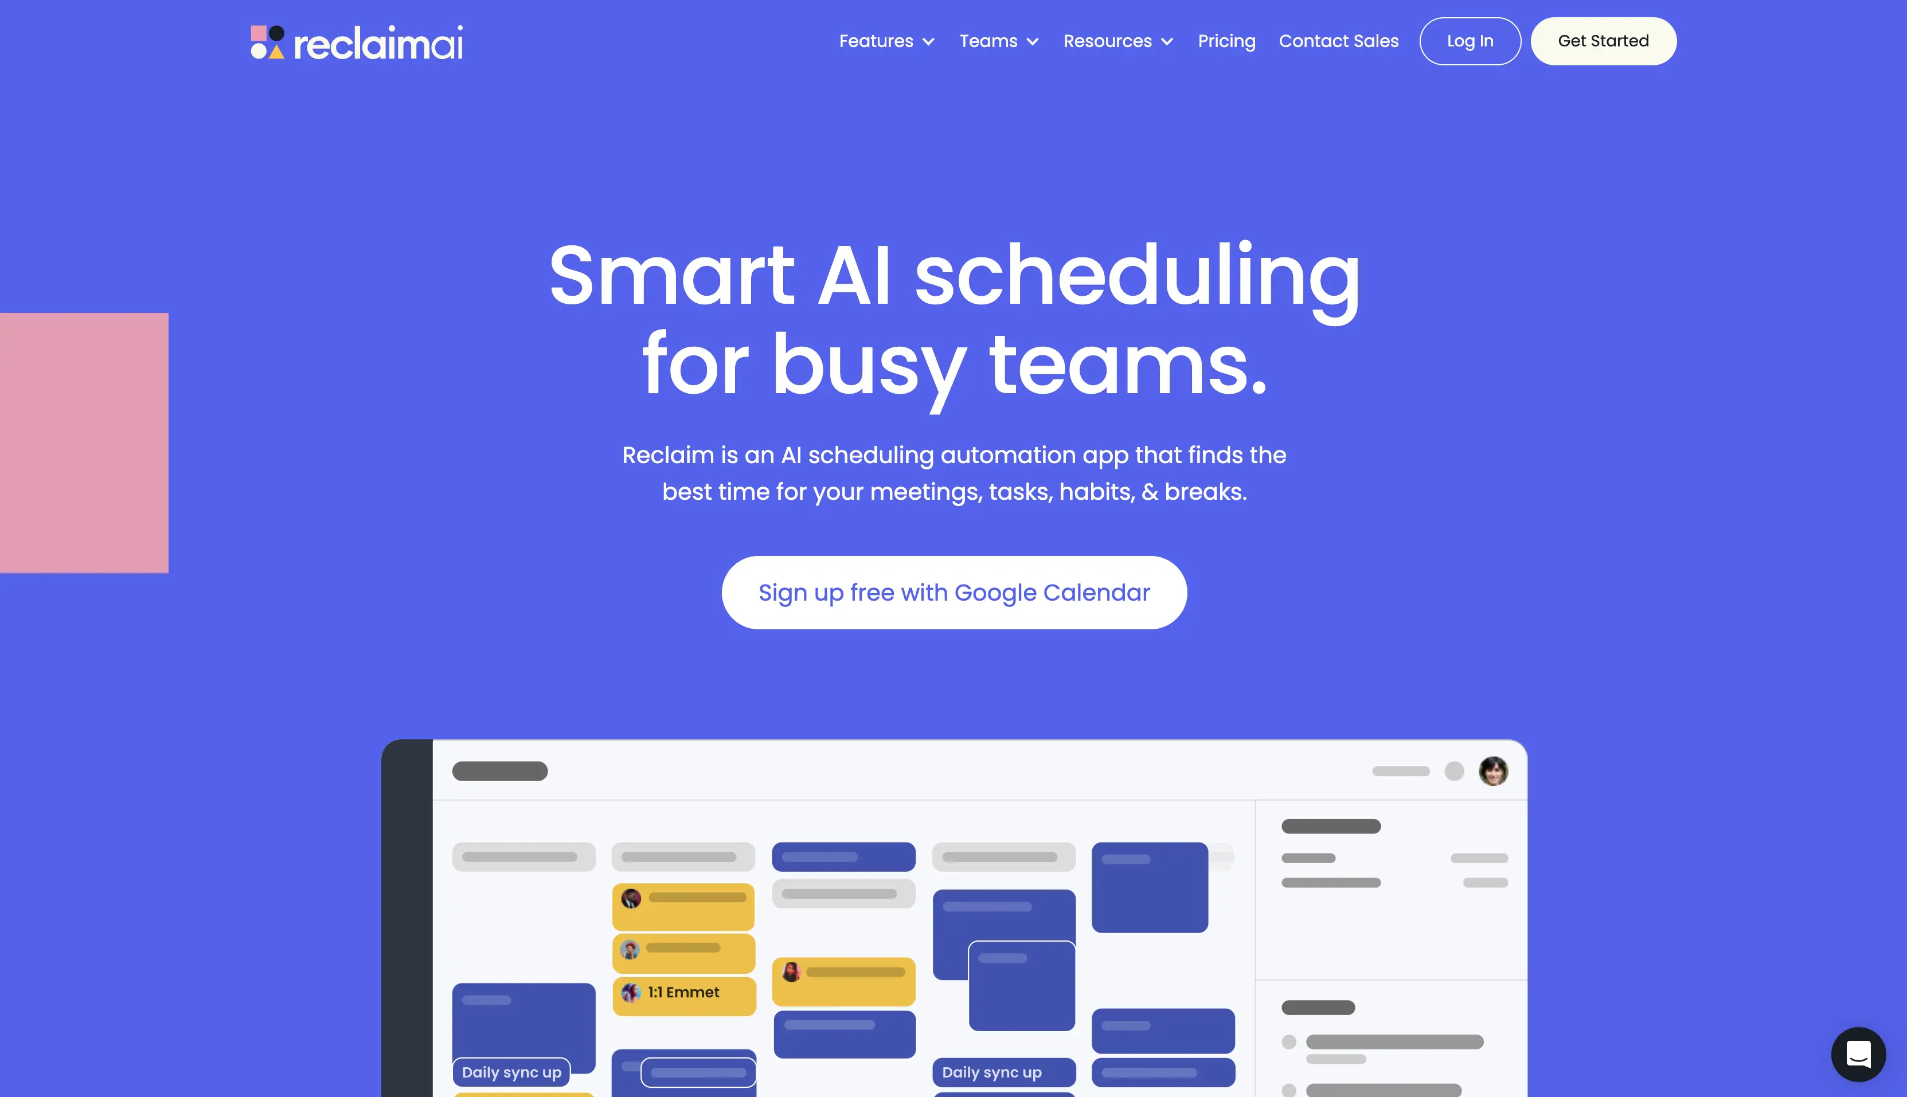Click the 'Daily sync up' calendar block
The image size is (1907, 1097).
511,1074
